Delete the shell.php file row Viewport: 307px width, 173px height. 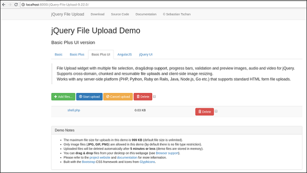tap(204, 112)
